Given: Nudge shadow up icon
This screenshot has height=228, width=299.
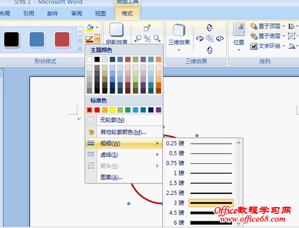Looking at the screenshot, I should [147, 28].
